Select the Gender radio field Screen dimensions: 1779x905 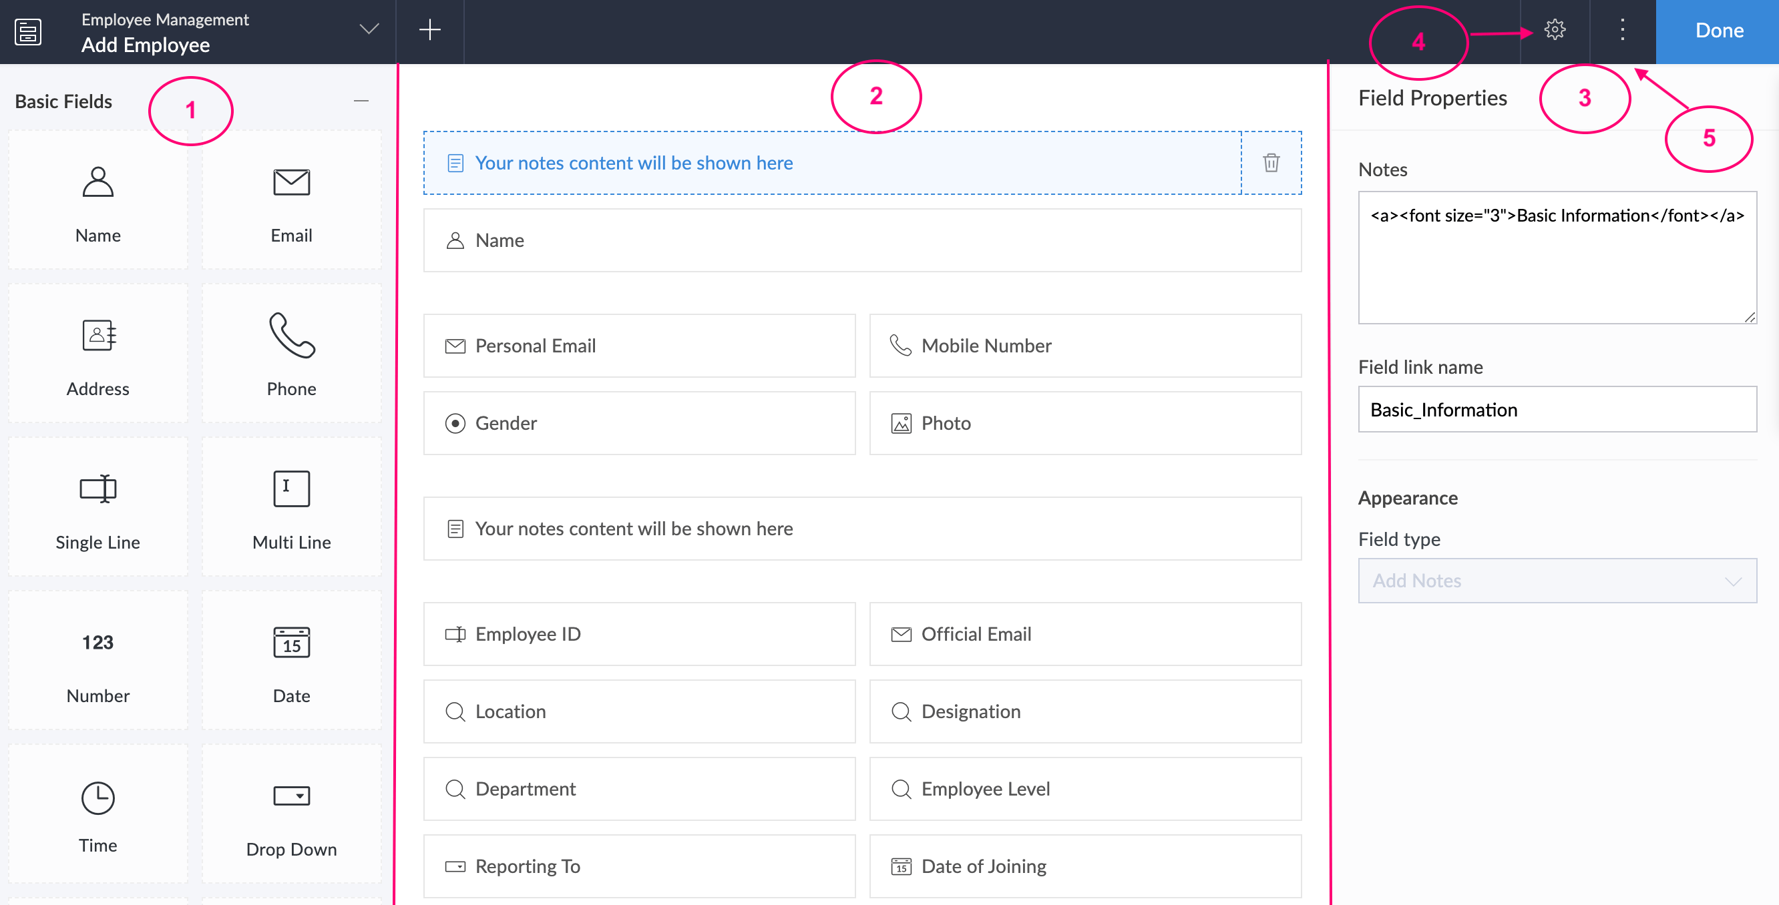[x=639, y=423]
